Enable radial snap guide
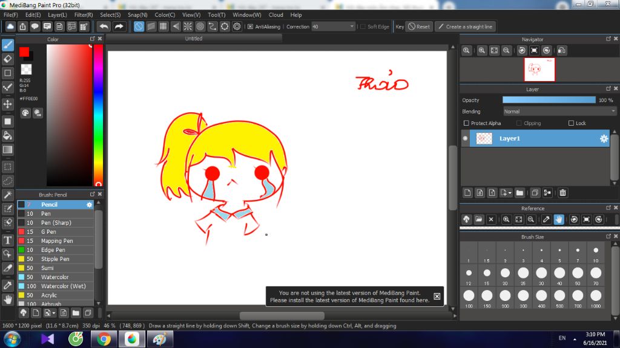The height and width of the screenshot is (348, 620). tap(188, 27)
